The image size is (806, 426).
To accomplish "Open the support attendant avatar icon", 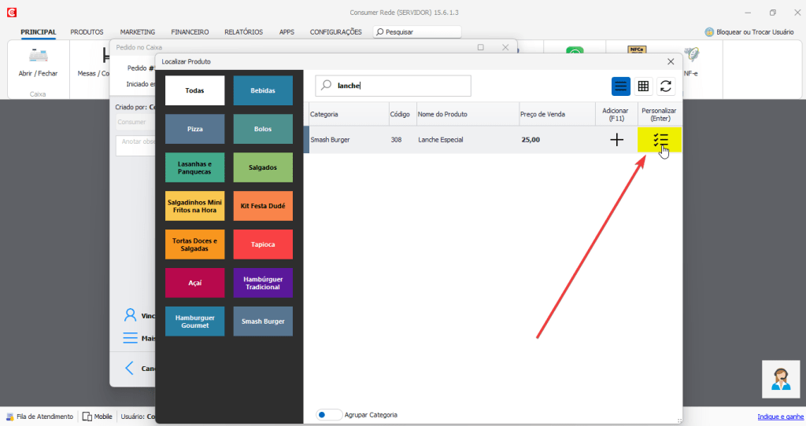I will point(781,379).
